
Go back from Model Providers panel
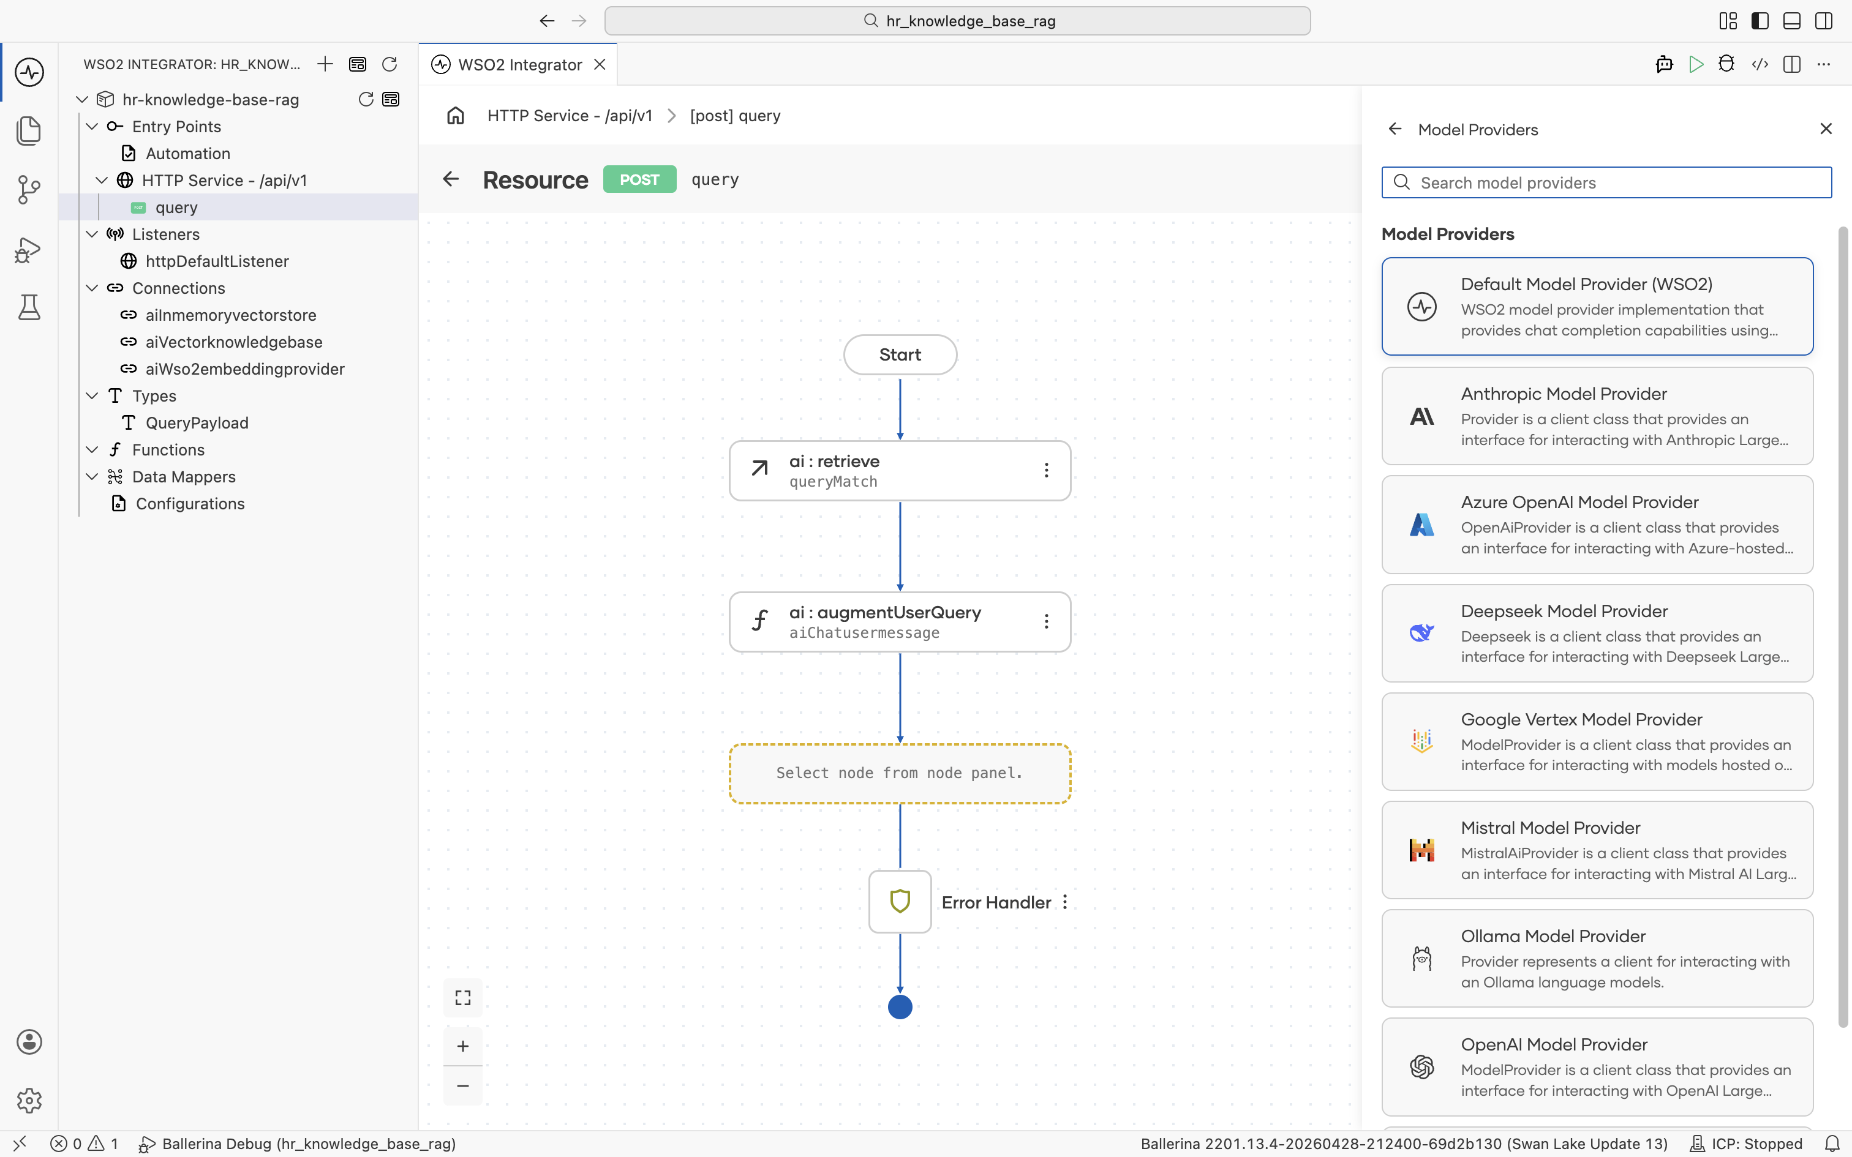pos(1395,129)
